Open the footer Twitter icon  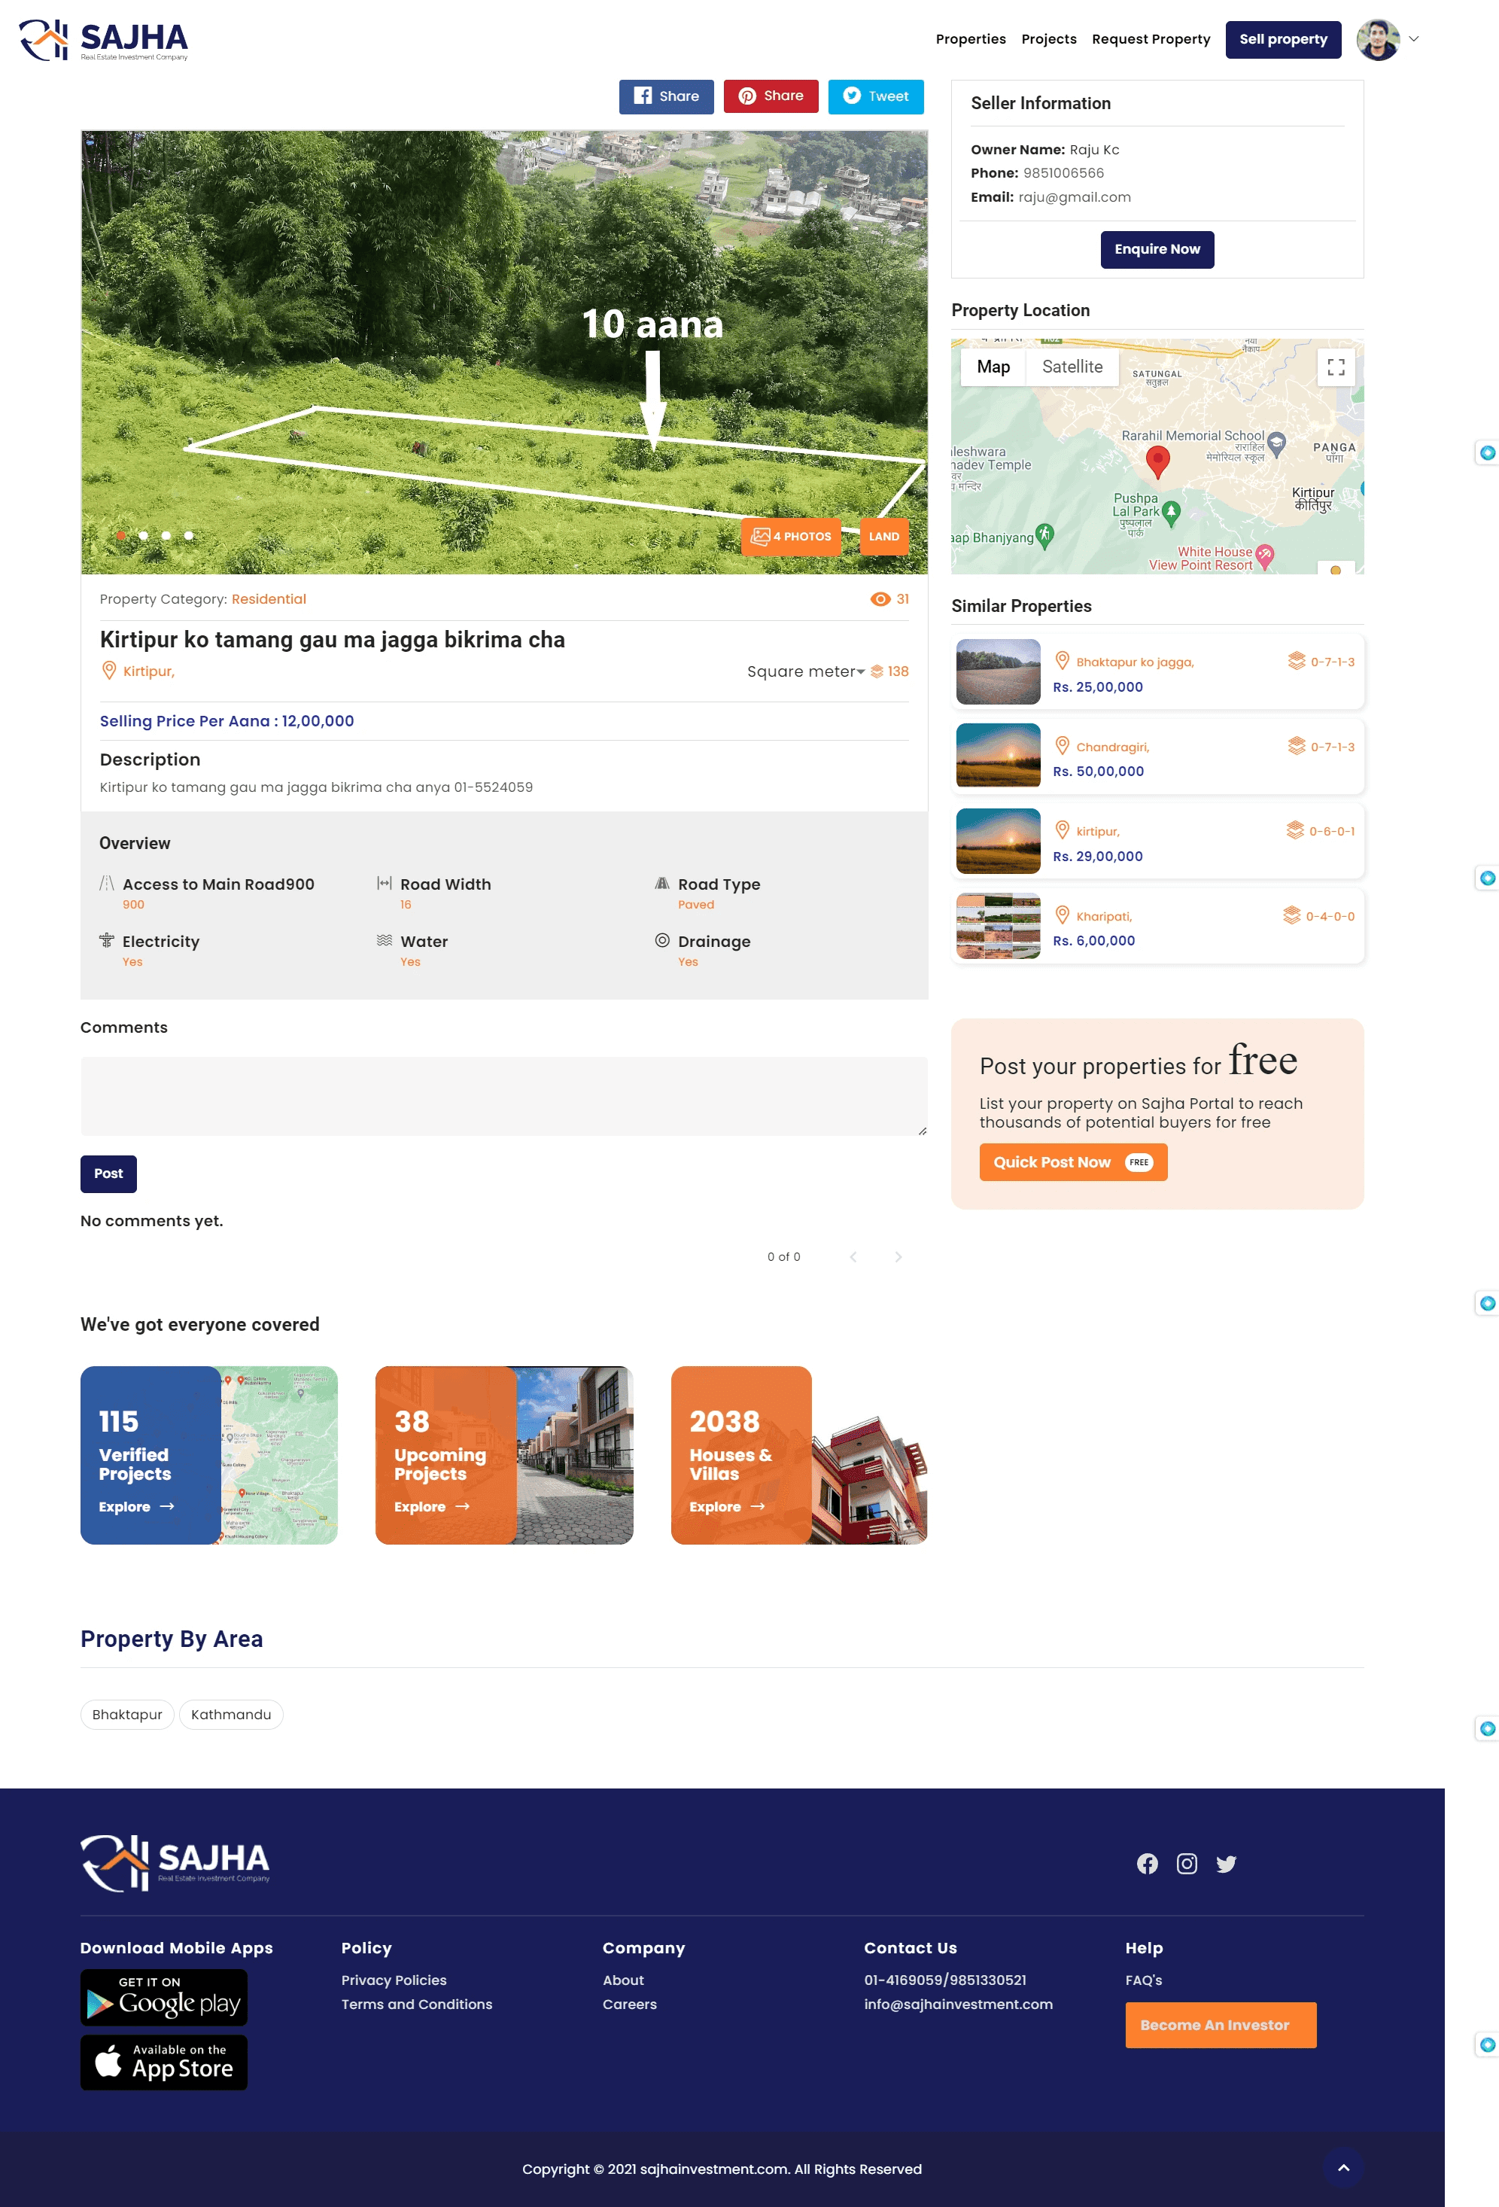(1226, 1865)
